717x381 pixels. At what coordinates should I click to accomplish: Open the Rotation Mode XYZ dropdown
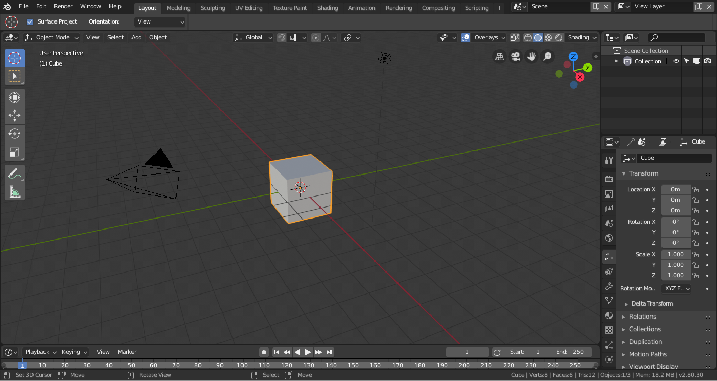click(x=676, y=288)
